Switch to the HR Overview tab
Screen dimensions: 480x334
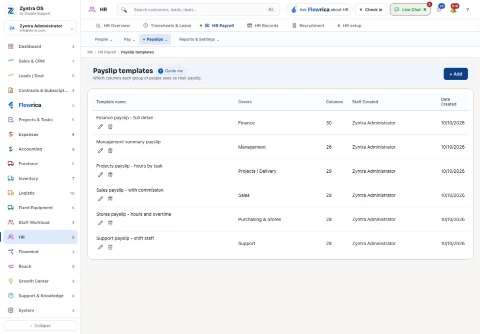(113, 25)
